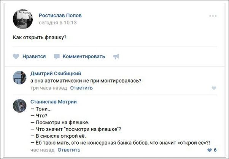This screenshot has height=159, width=229.
Task: Click Дмитрий's comment text about автоматически
Action: pyautogui.click(x=86, y=80)
